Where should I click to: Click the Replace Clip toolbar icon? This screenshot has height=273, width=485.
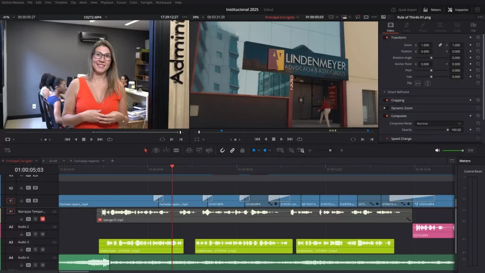click(x=209, y=150)
